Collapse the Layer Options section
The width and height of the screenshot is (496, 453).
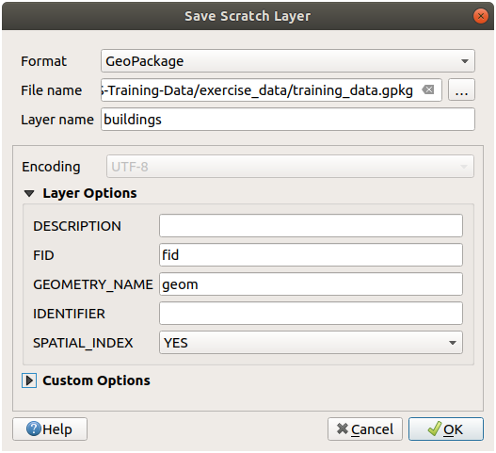[29, 193]
